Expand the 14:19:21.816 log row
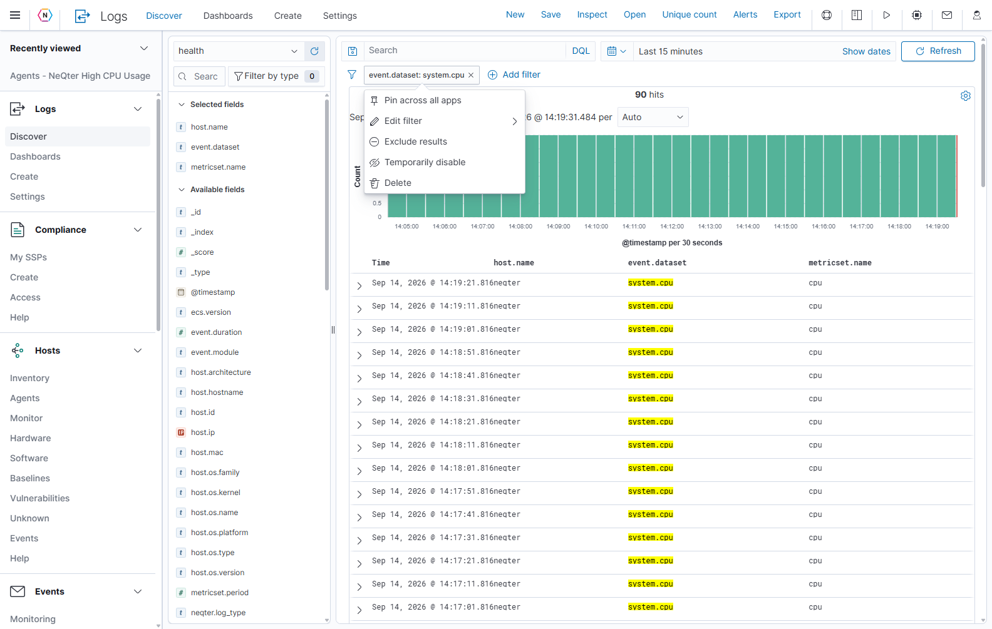992x629 pixels. click(x=359, y=285)
